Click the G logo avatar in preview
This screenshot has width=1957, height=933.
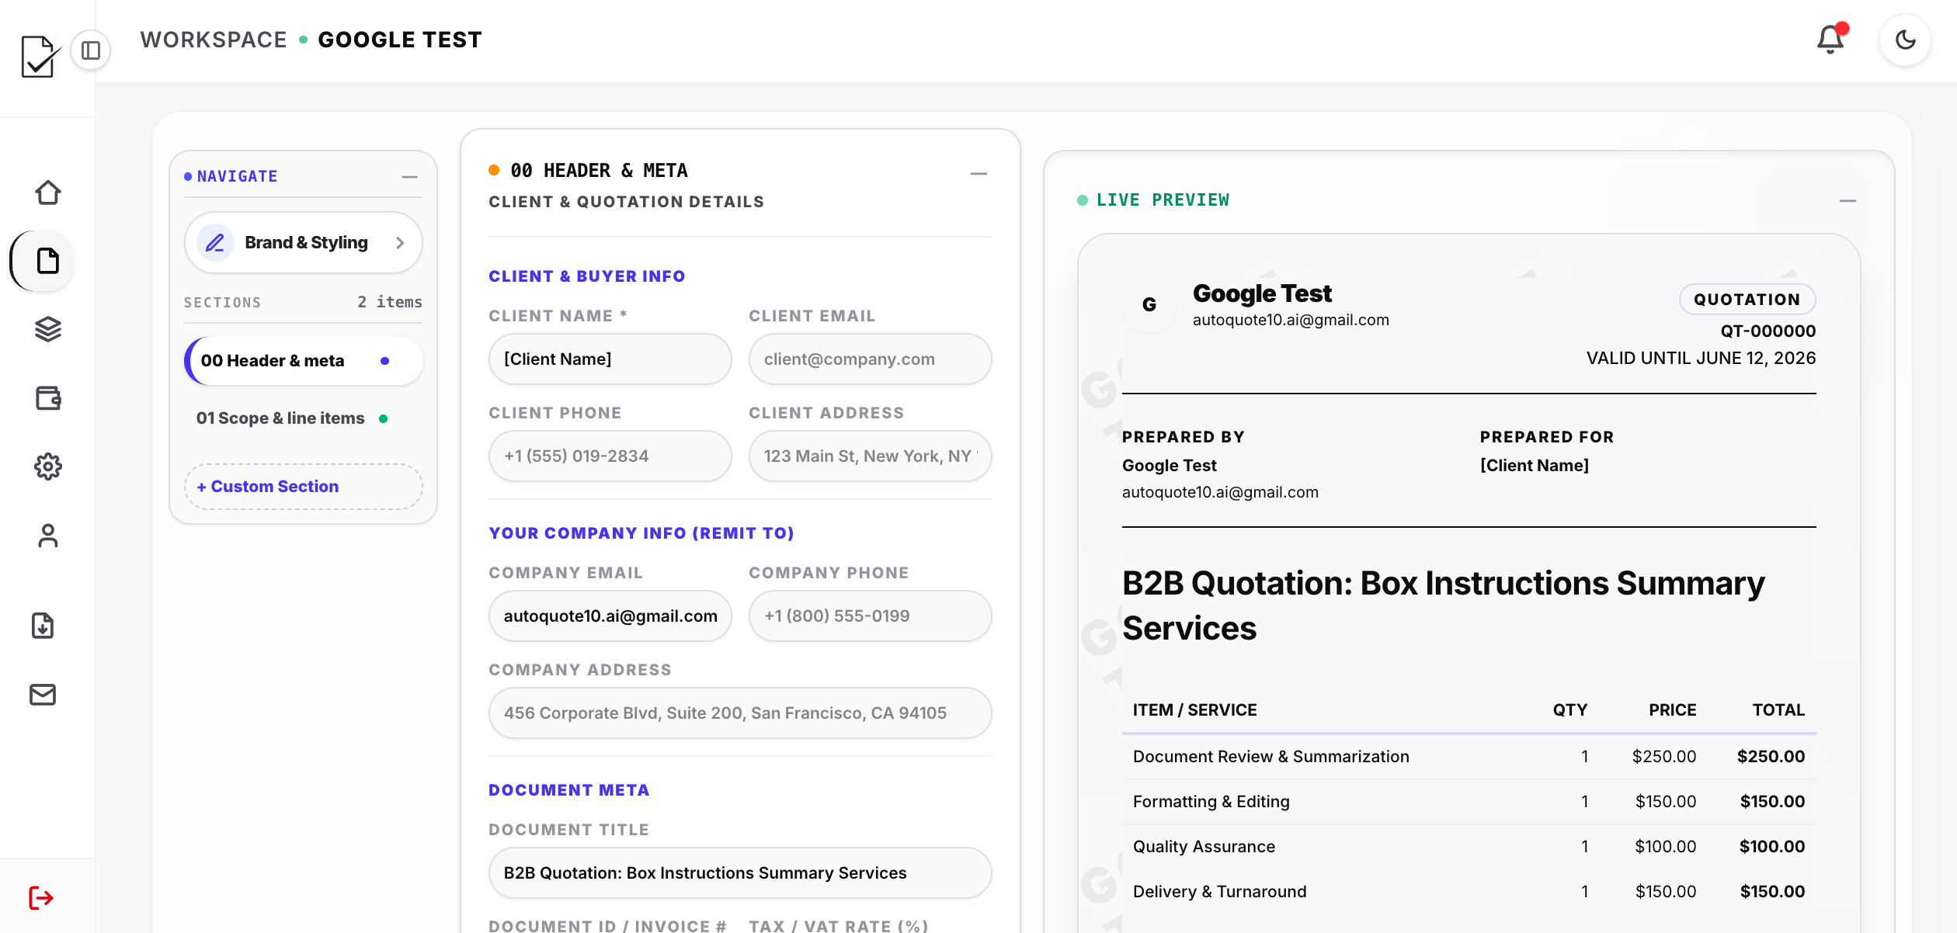coord(1149,305)
